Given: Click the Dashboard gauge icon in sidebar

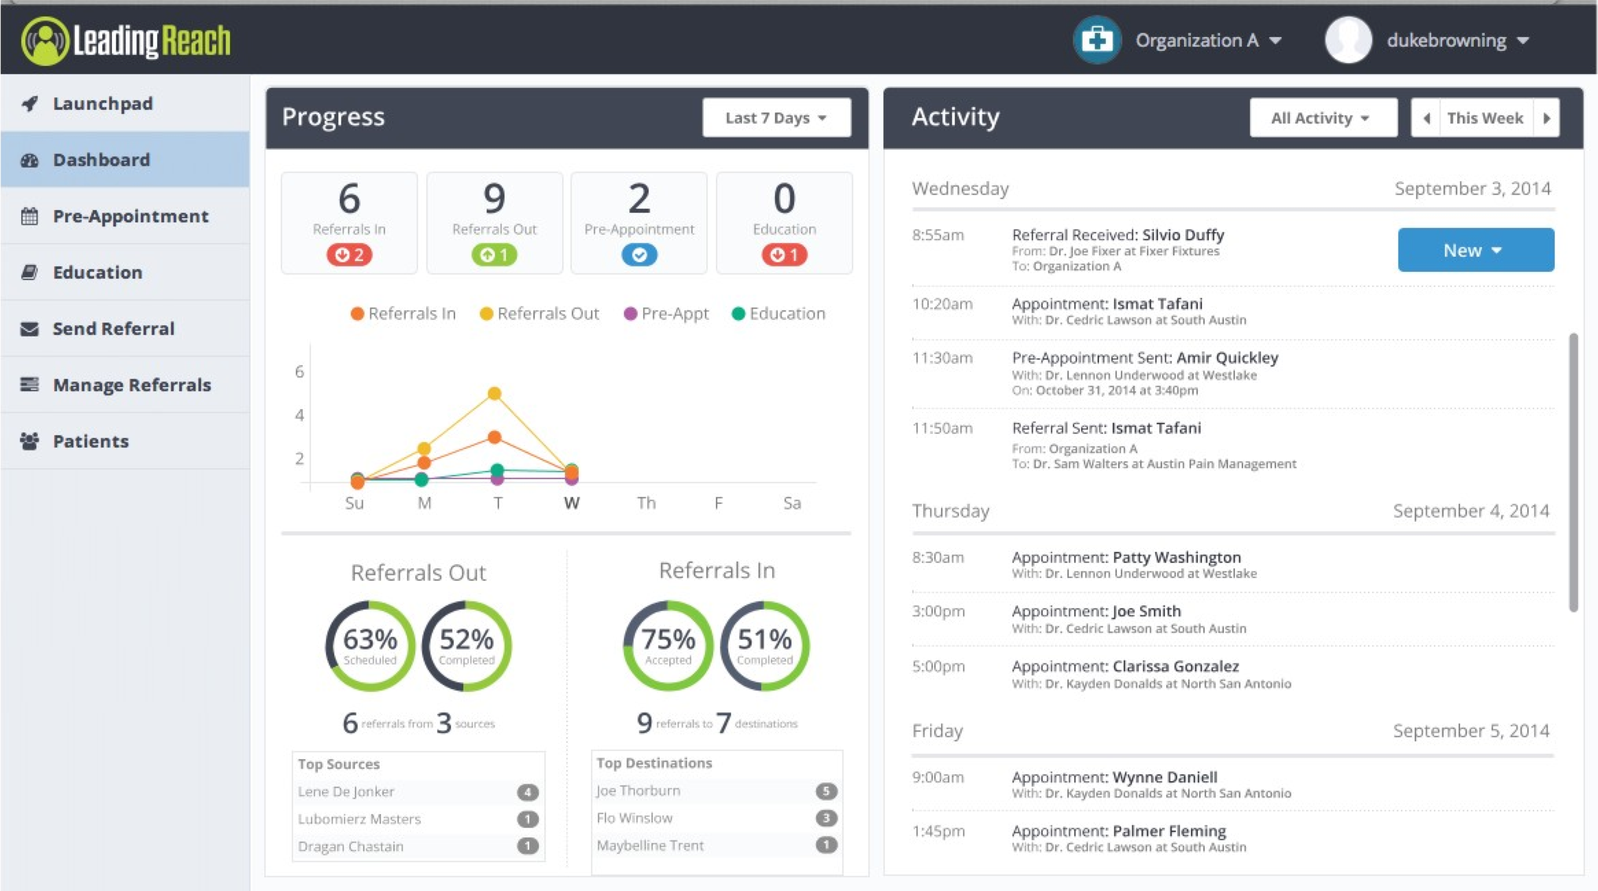Looking at the screenshot, I should click(x=30, y=160).
